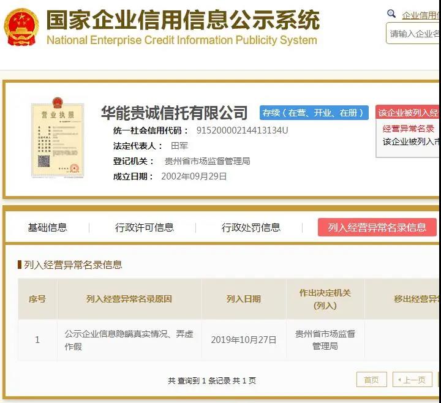Click the magnifier search icon
441x403 pixels.
coord(392,14)
